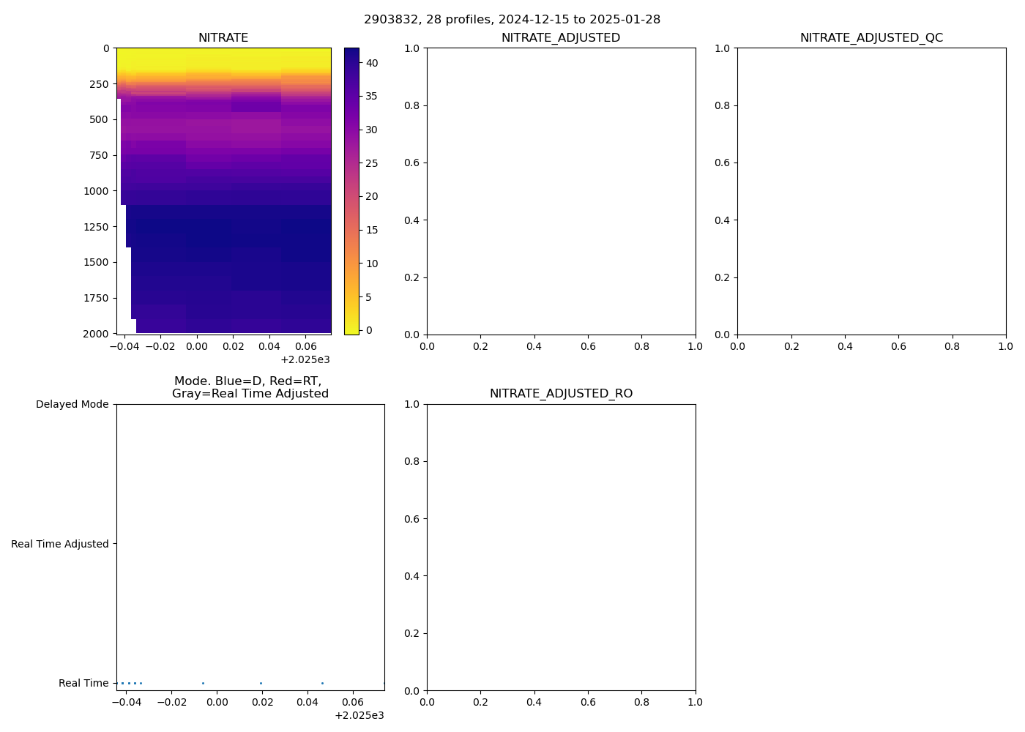Click the colorbar tick label 20
This screenshot has width=1025, height=732.
[372, 196]
